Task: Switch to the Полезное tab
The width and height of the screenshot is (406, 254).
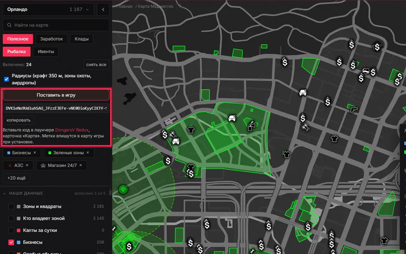Action: pos(18,39)
